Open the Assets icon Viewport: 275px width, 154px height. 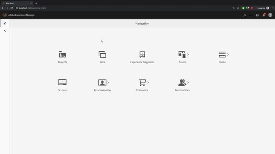(x=182, y=55)
